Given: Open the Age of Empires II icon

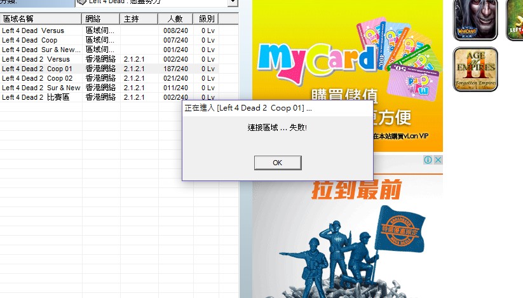Looking at the screenshot, I should click(x=475, y=69).
